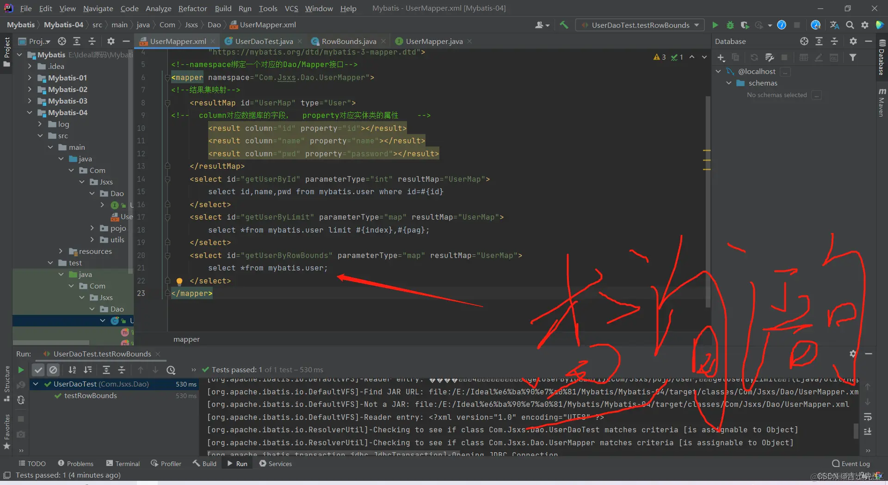Collapse all nodes in the Project panel

pos(92,41)
